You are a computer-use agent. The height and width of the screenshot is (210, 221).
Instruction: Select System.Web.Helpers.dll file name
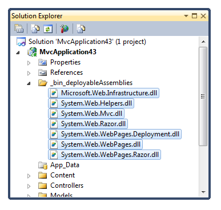[97, 103]
